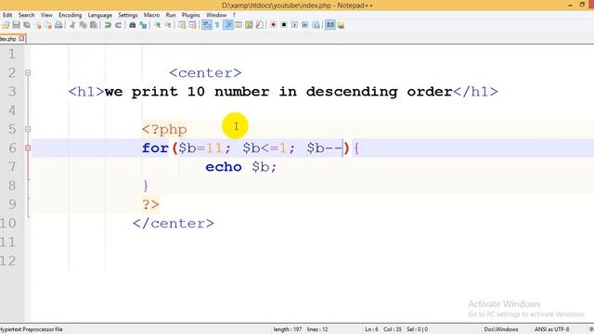594x334 pixels.
Task: Toggle synchronized vertical scrolling icon
Action: click(x=182, y=25)
